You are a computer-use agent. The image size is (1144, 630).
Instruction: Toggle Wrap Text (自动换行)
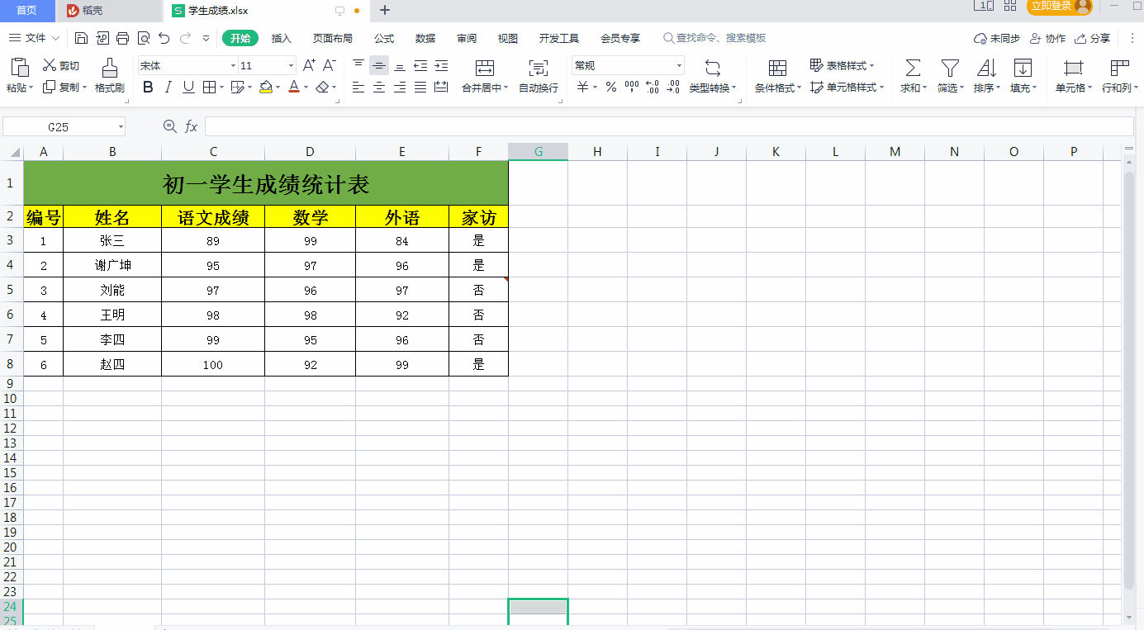(x=539, y=69)
